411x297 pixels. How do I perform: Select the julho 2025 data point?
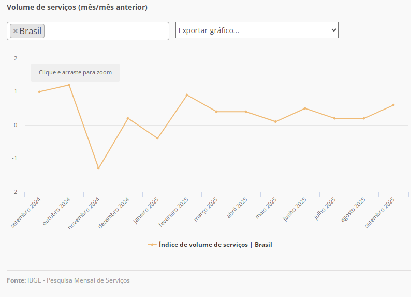point(334,118)
